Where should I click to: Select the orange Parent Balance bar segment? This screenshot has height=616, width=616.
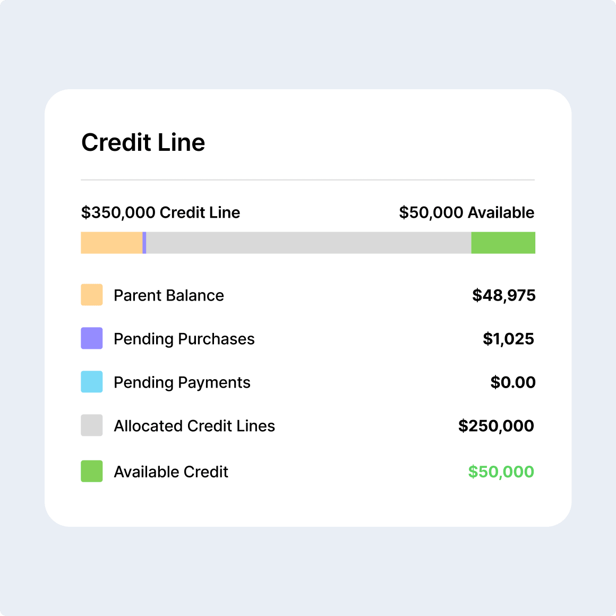point(110,243)
